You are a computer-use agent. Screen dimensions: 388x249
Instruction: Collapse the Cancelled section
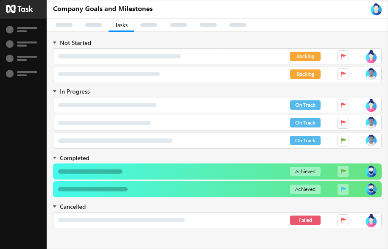pyautogui.click(x=54, y=207)
